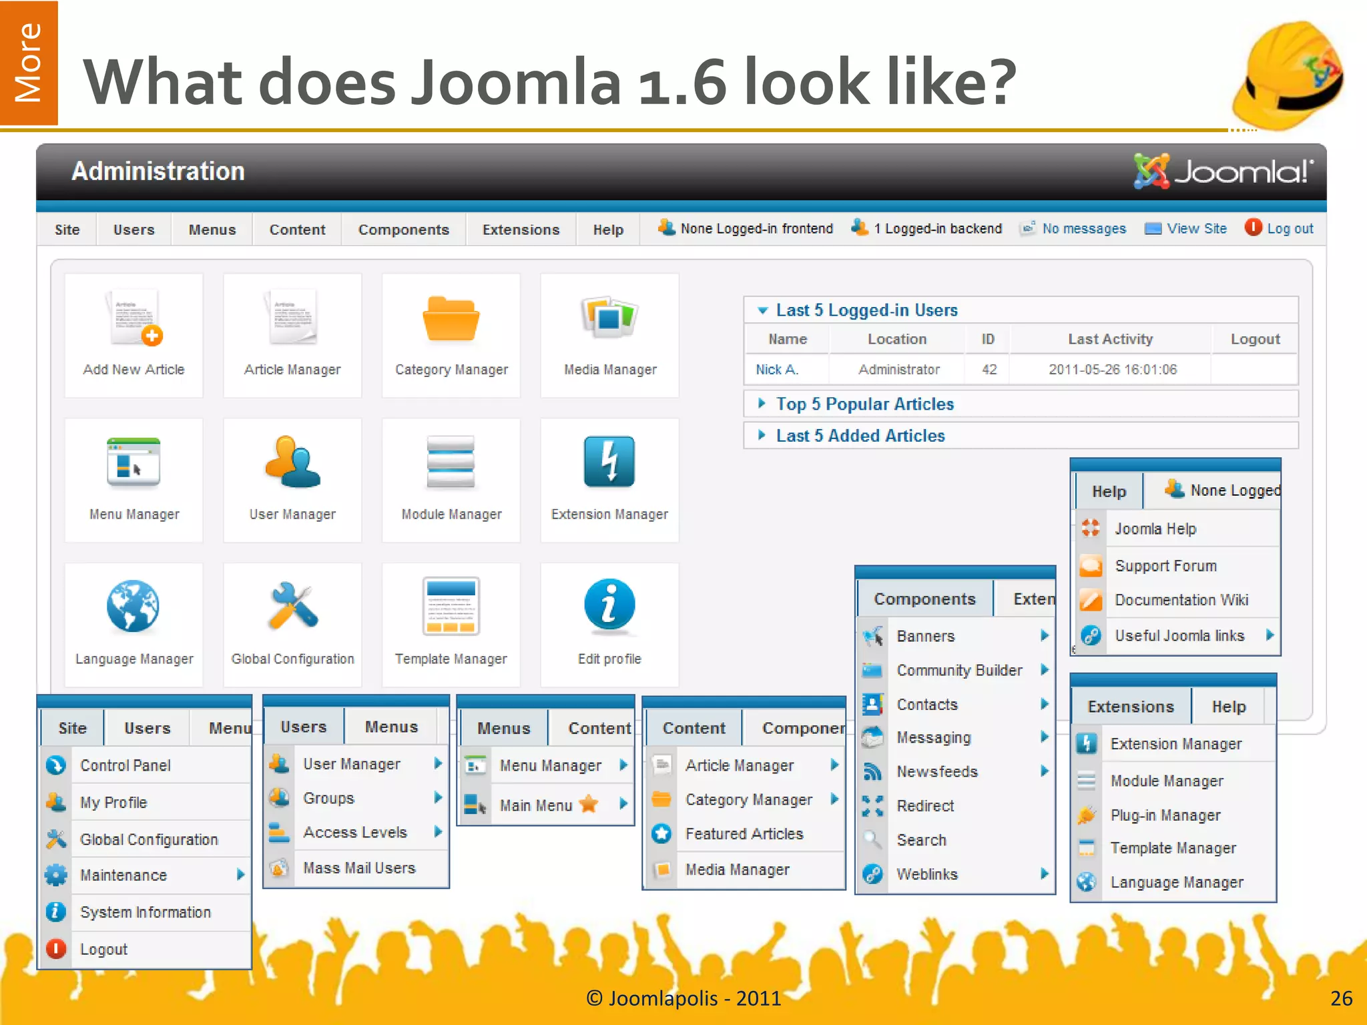The image size is (1367, 1025).
Task: Open the Menus menu in the top bar
Action: [x=212, y=230]
